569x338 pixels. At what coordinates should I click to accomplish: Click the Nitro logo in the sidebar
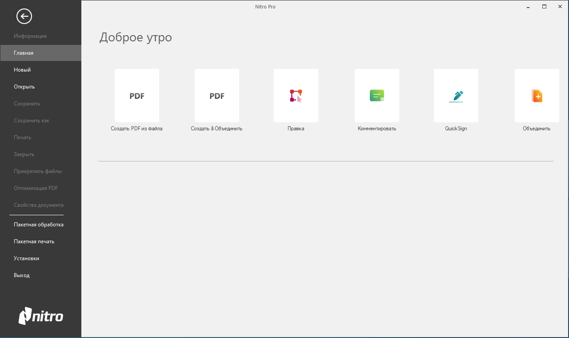(x=40, y=316)
